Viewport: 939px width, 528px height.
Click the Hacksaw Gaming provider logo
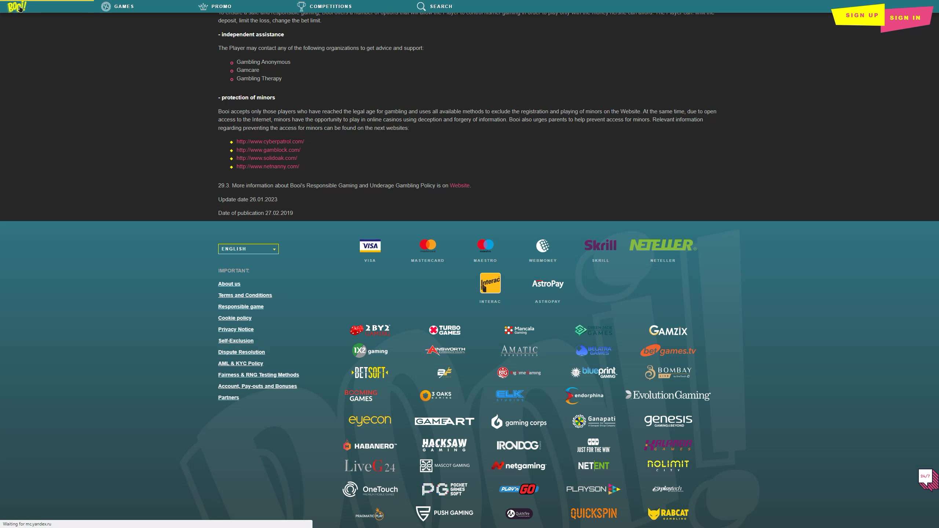tap(445, 445)
